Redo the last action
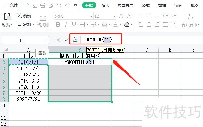Image resolution: width=203 pixels, height=127 pixels. pyautogui.click(x=67, y=6)
